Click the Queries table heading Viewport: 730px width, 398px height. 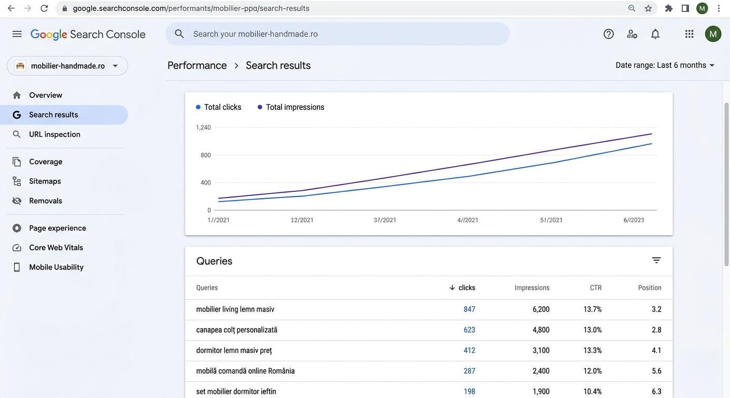click(x=214, y=261)
